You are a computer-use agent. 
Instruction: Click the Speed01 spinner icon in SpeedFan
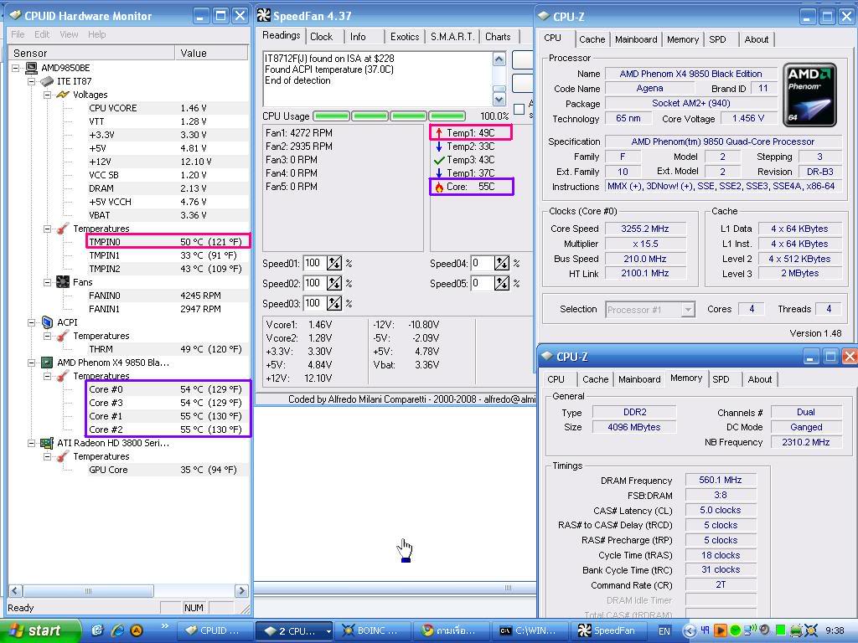[x=334, y=264]
